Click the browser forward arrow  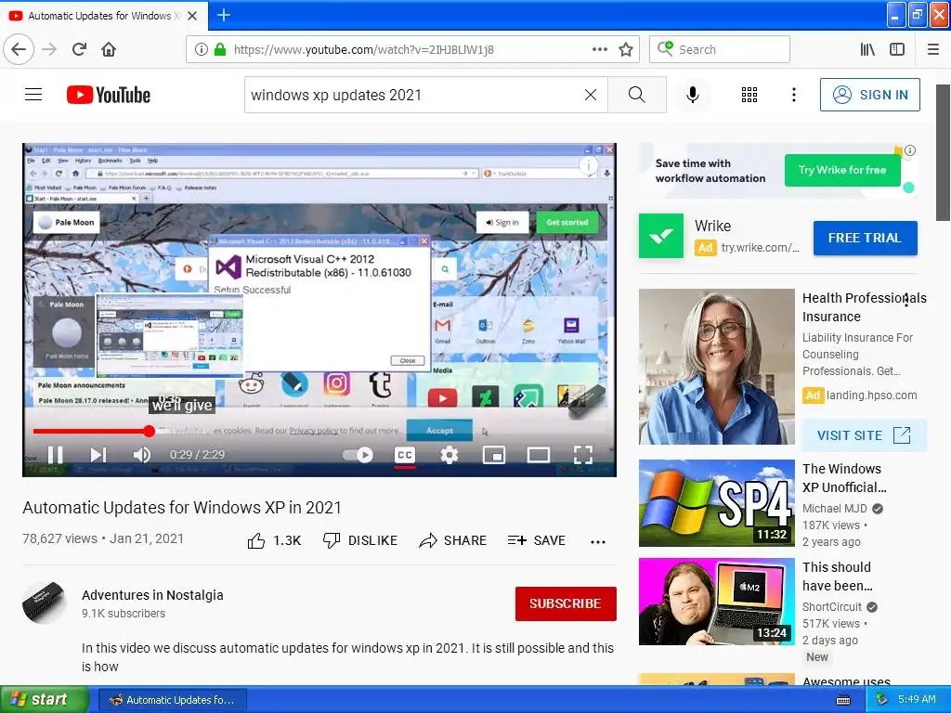tap(49, 49)
